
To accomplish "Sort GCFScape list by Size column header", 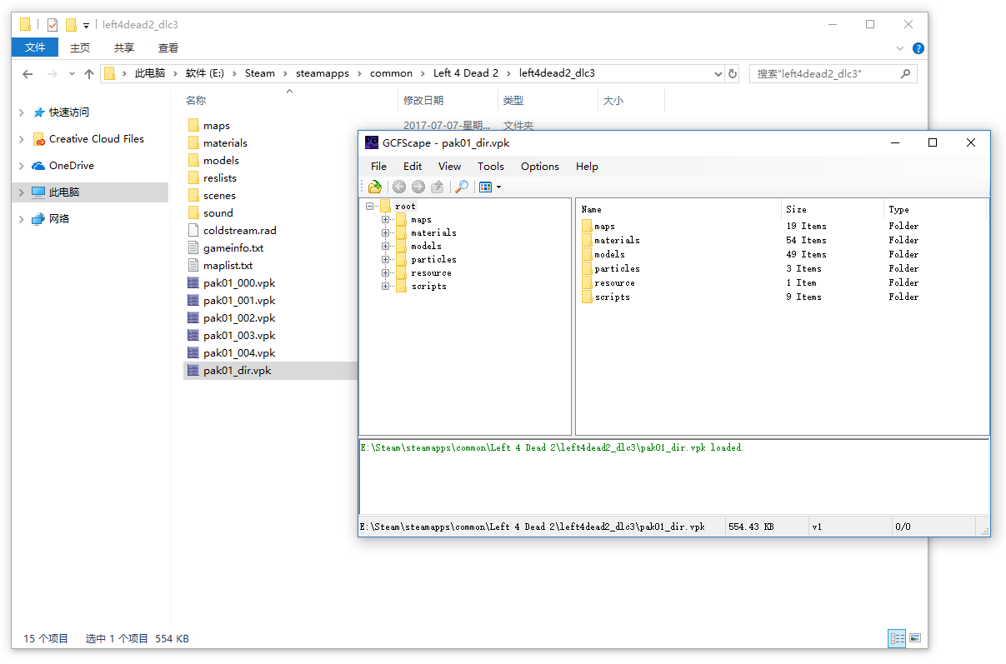I will 833,209.
